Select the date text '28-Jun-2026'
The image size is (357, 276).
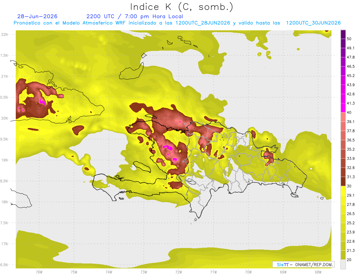coord(37,16)
